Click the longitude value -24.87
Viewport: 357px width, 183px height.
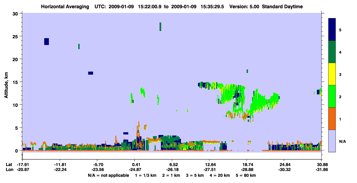click(135, 170)
